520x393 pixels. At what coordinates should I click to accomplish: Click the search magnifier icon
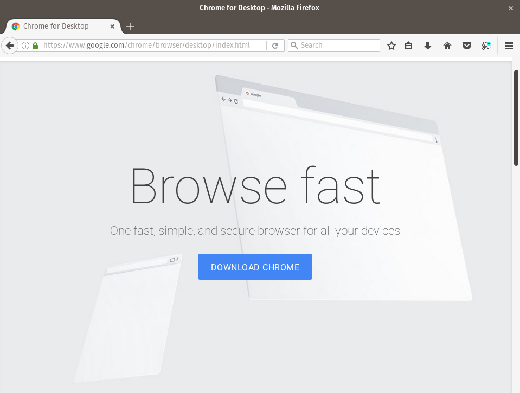tap(294, 45)
